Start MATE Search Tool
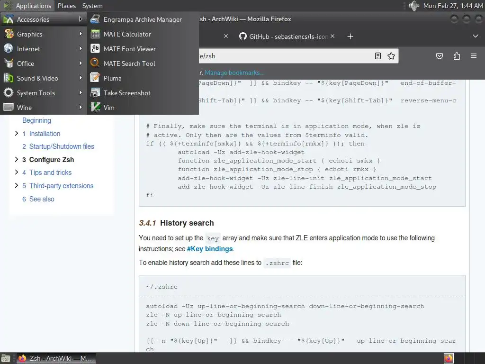The height and width of the screenshot is (364, 485). tap(143, 64)
